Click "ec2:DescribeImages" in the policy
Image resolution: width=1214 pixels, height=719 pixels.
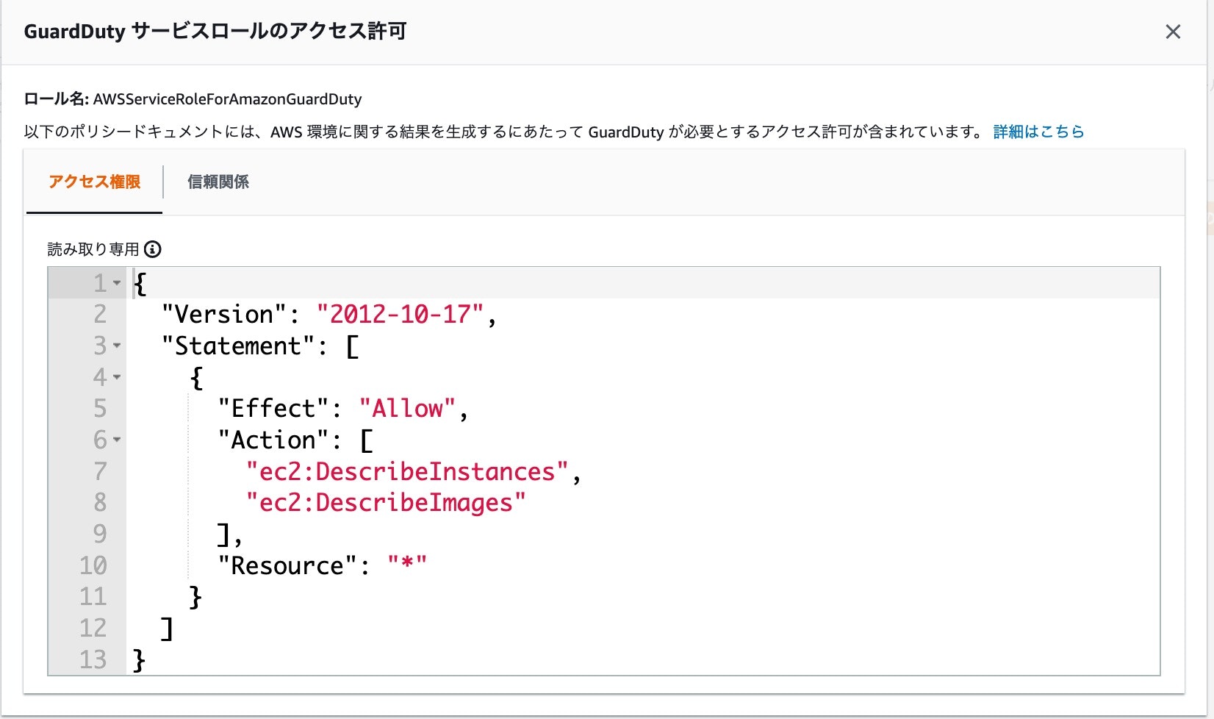click(x=386, y=503)
